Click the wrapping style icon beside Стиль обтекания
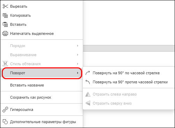The image size is (175, 128). 5,64
